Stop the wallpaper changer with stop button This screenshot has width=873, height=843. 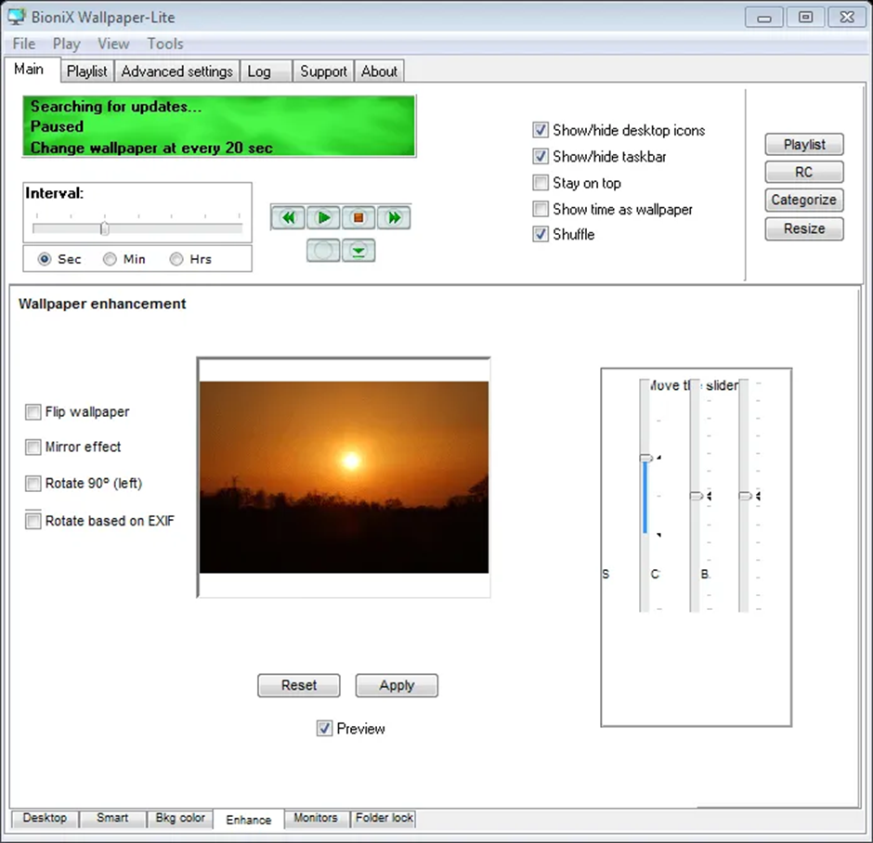point(358,217)
